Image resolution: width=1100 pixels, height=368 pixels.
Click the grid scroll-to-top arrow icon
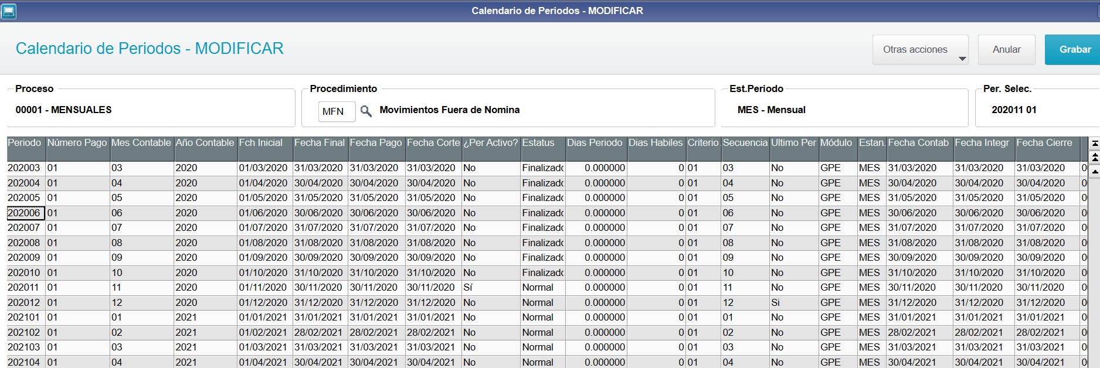click(1095, 144)
